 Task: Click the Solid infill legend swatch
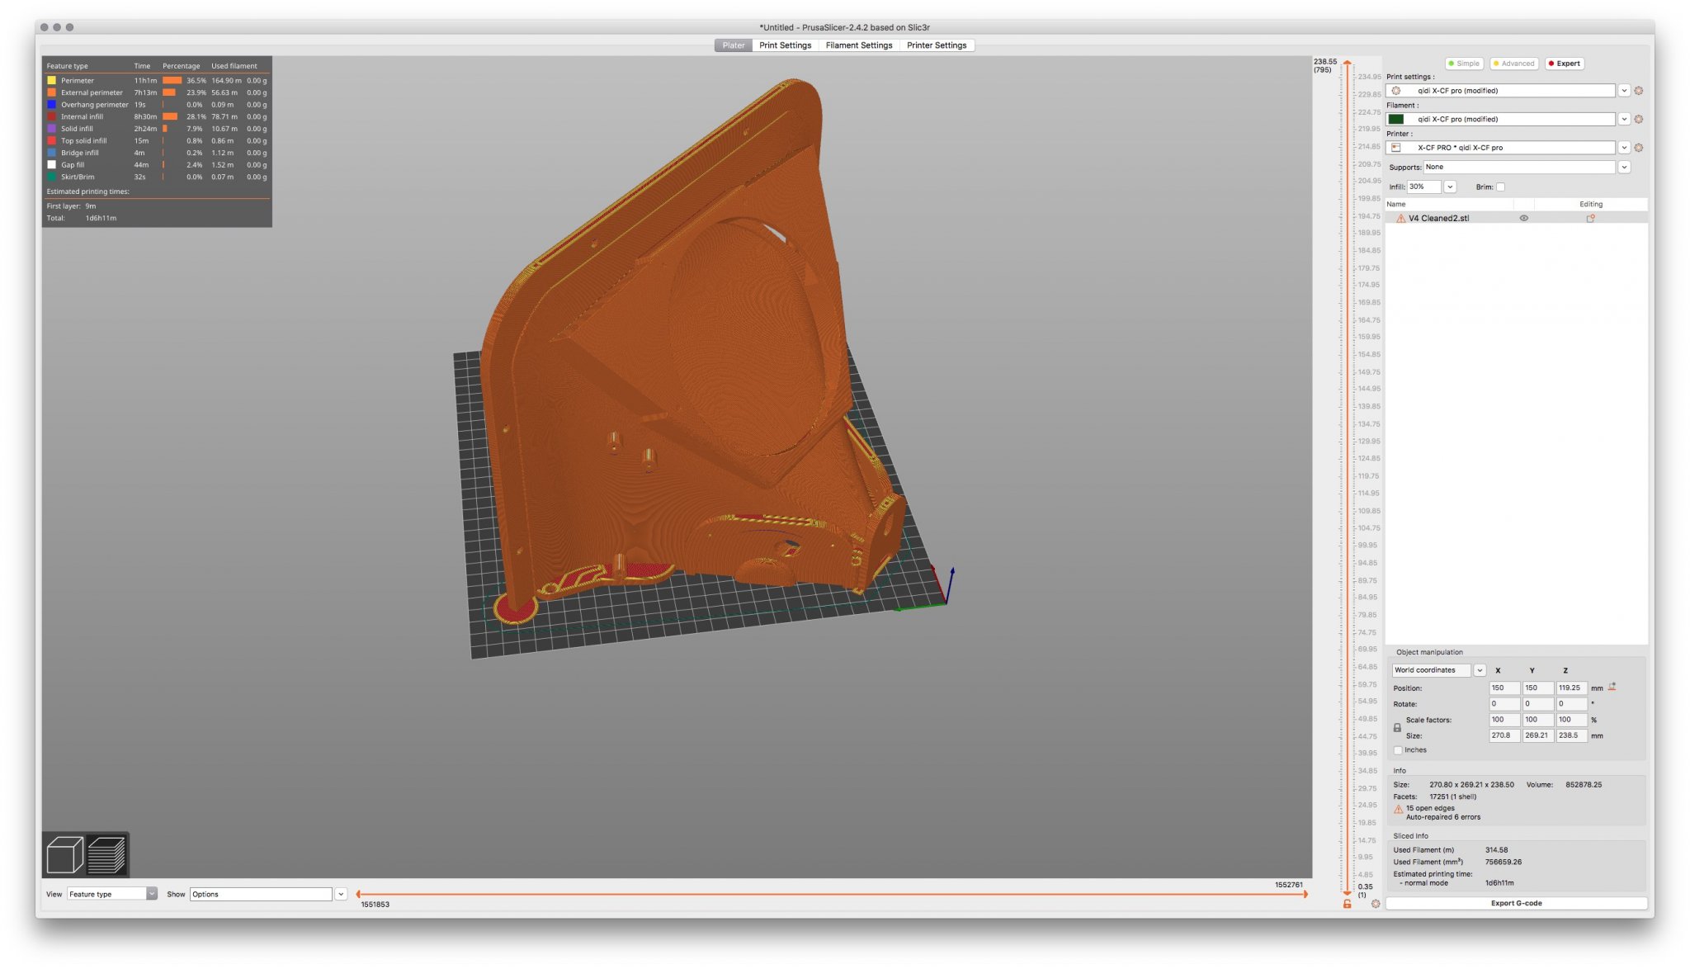[52, 129]
